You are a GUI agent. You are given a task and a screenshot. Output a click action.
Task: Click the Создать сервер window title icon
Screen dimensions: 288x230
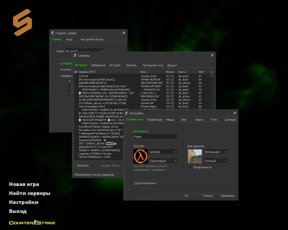click(52, 33)
